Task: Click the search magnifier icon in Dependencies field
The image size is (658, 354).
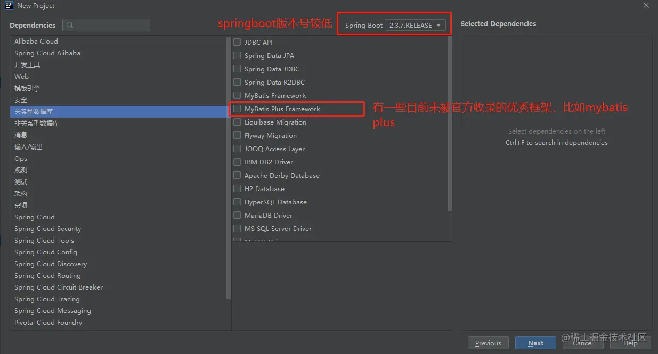Action: coord(70,25)
